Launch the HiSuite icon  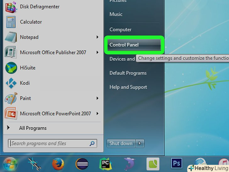pyautogui.click(x=11, y=68)
